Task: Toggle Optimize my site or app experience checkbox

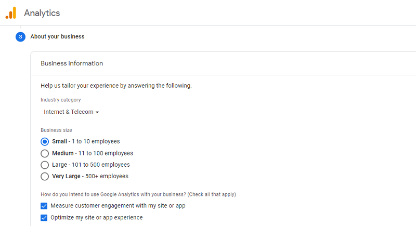Action: point(44,218)
